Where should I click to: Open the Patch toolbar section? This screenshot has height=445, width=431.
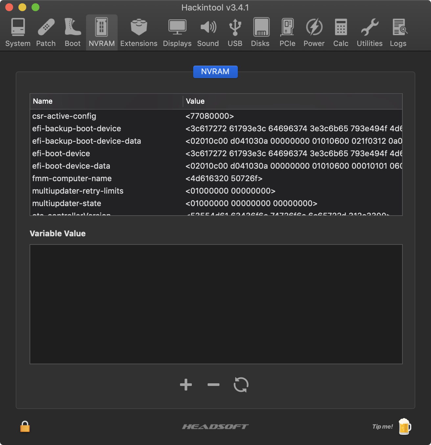(x=46, y=32)
